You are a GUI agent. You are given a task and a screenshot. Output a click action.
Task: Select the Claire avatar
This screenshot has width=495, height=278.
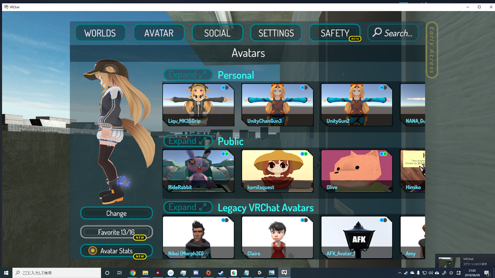point(278,237)
